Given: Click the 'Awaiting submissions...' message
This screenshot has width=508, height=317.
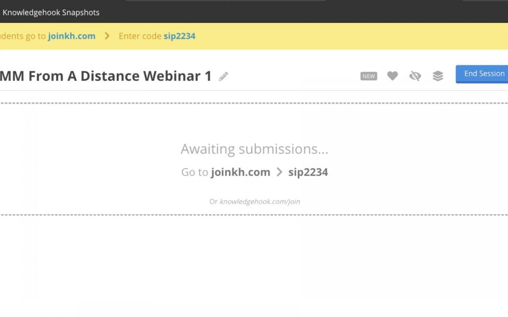Looking at the screenshot, I should [x=254, y=149].
